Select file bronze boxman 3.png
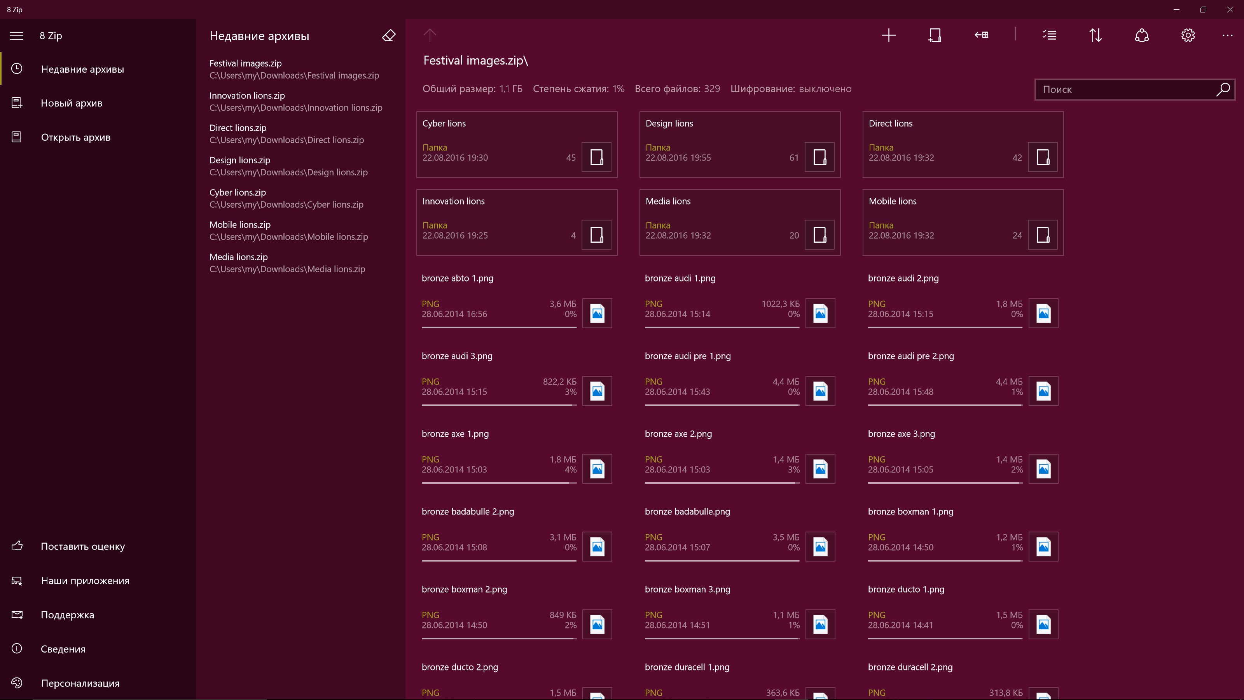The image size is (1244, 700). point(740,611)
